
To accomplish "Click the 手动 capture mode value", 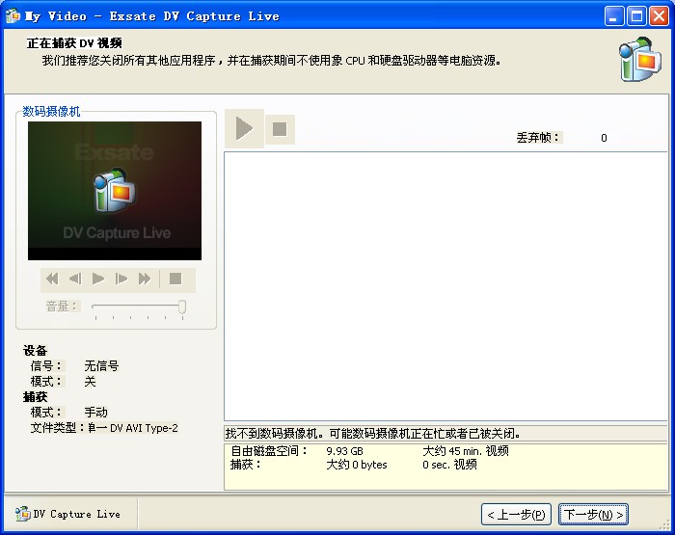I will point(96,413).
